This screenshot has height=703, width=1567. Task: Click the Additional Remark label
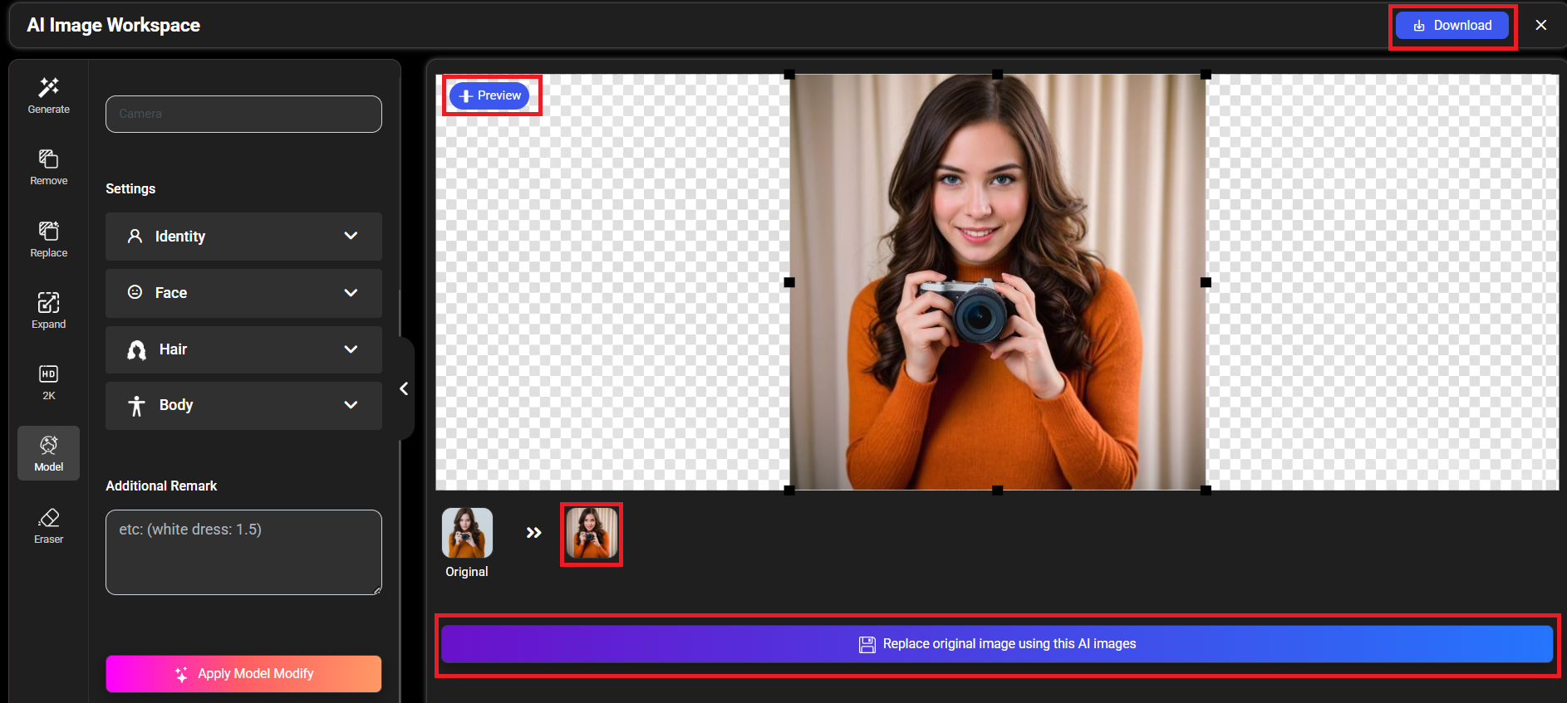pos(161,486)
